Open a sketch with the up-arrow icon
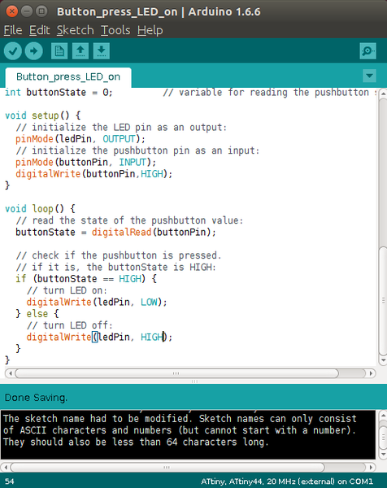 point(80,50)
